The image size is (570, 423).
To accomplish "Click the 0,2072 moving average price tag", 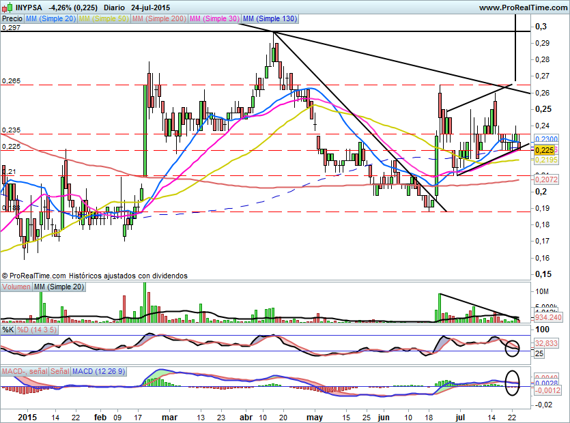I will pos(546,179).
